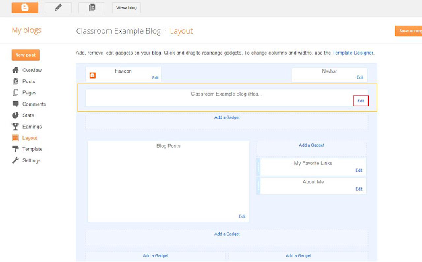Open the Pages section
This screenshot has height=262, width=422.
click(29, 92)
